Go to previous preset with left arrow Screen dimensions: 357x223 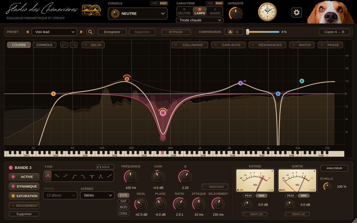pos(27,32)
